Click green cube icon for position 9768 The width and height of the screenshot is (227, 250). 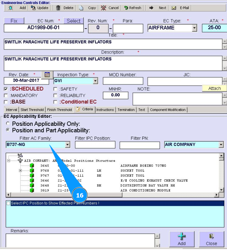pos(32,171)
